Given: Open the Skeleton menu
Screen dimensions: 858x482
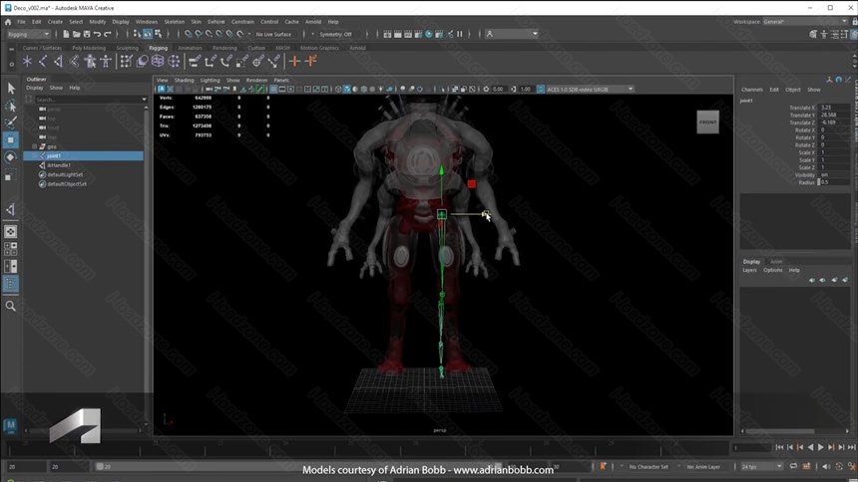Looking at the screenshot, I should pyautogui.click(x=174, y=22).
